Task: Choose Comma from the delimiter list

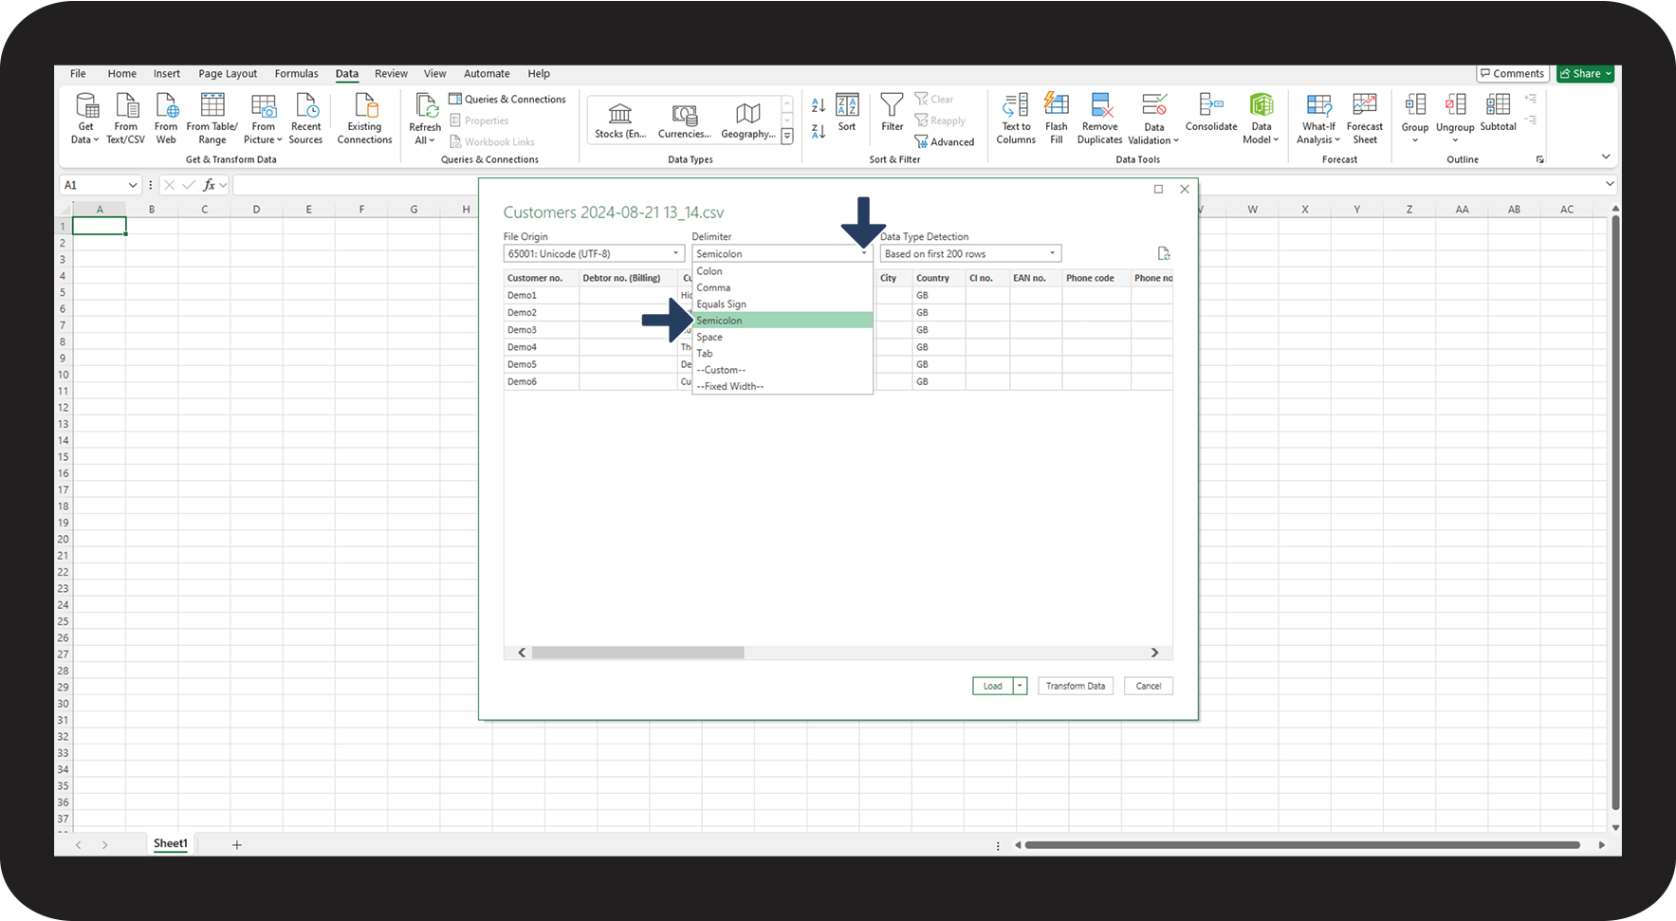Action: [x=713, y=287]
